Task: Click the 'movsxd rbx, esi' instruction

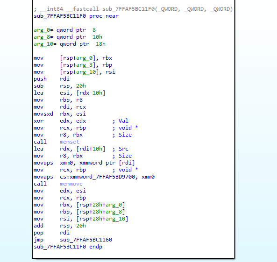Action: [60, 114]
